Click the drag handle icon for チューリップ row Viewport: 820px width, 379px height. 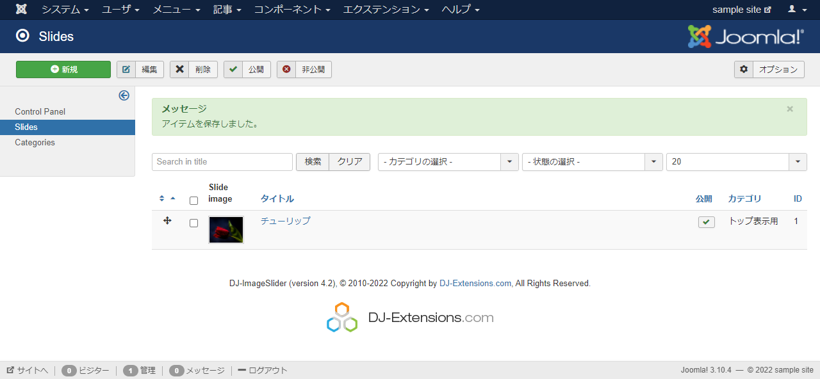coord(167,221)
